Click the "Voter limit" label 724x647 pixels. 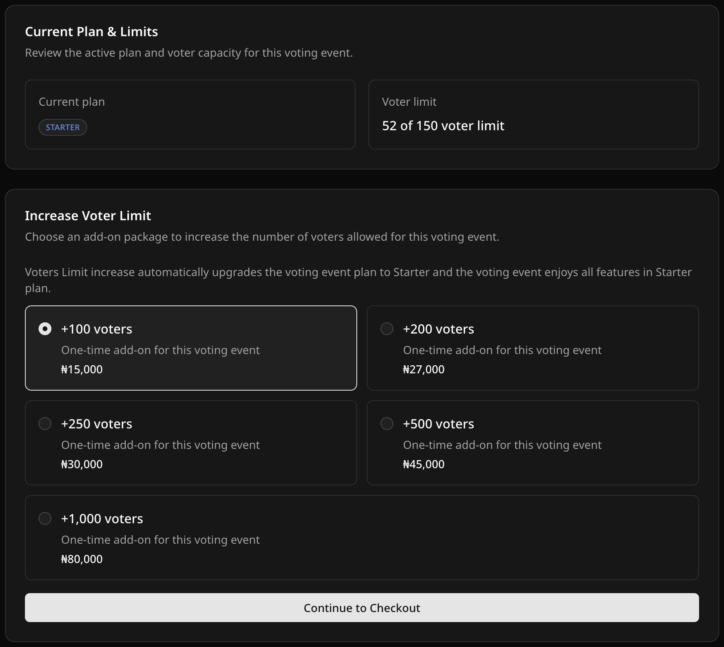click(409, 102)
